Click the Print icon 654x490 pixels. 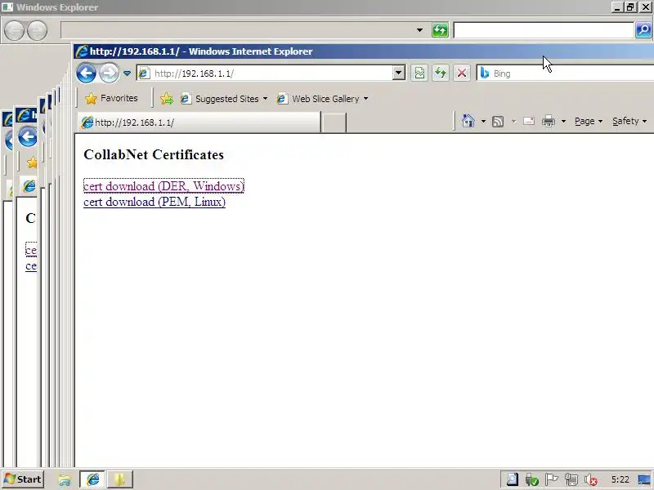(x=549, y=121)
